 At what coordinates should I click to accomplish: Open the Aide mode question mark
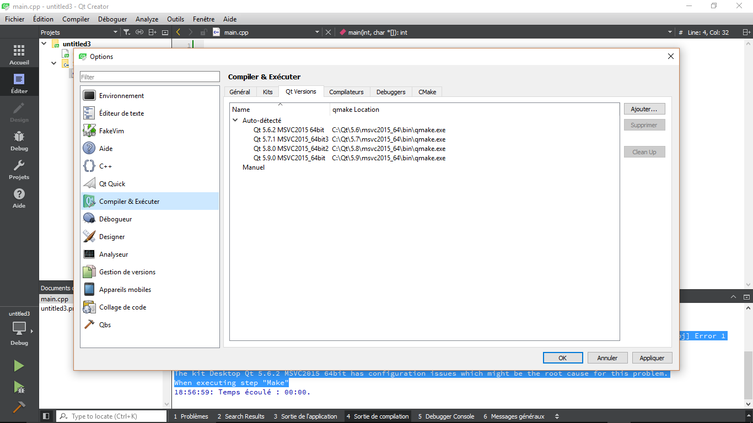pos(19,198)
